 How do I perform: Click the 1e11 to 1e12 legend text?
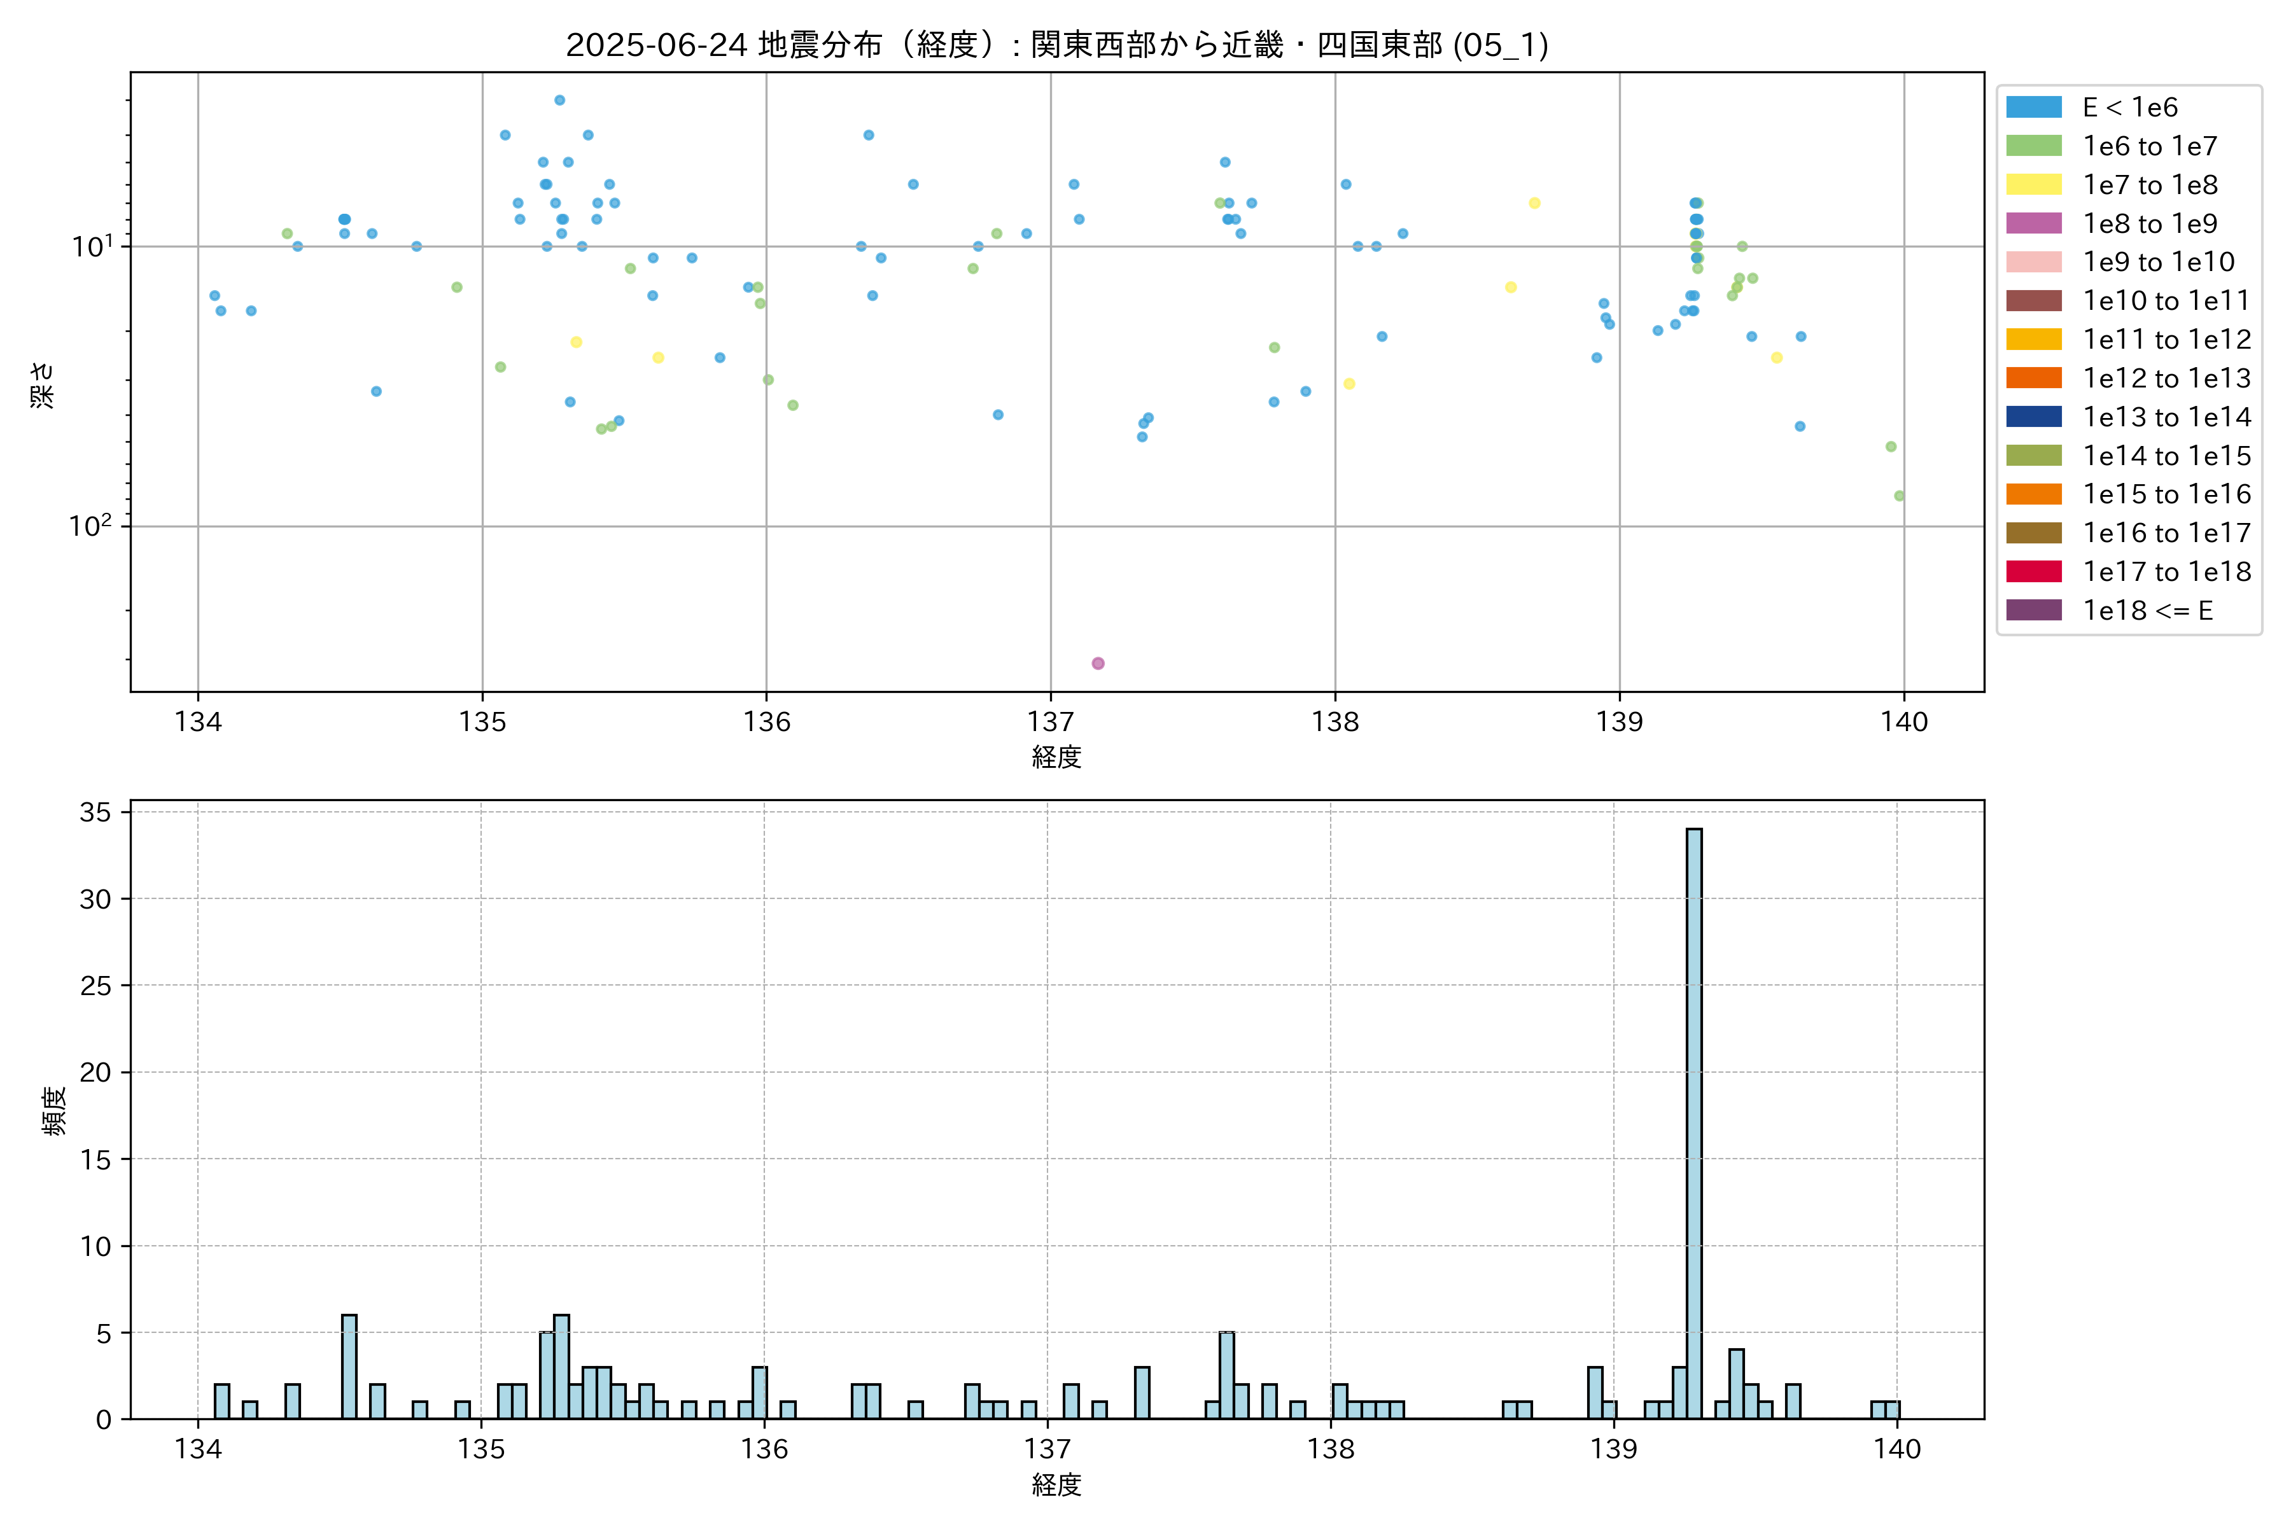[2166, 340]
